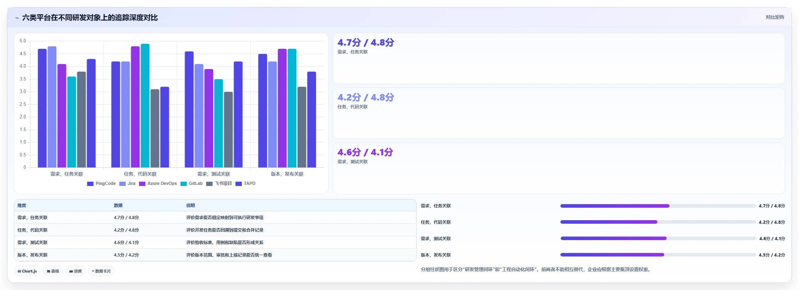Select the 4.2分 / 4.8分 data card
This screenshot has width=799, height=290.
(559, 113)
